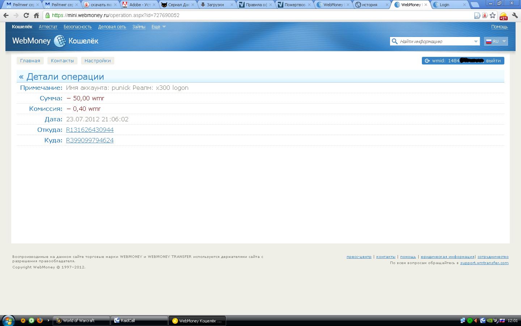The height and width of the screenshot is (326, 521).
Task: Bookmark this page with the star icon
Action: pyautogui.click(x=492, y=16)
